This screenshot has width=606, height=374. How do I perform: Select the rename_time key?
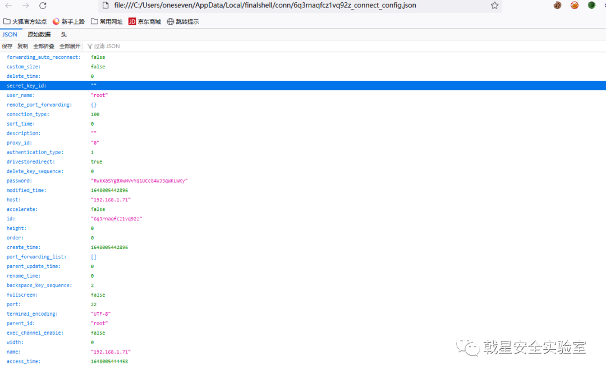[x=24, y=276]
